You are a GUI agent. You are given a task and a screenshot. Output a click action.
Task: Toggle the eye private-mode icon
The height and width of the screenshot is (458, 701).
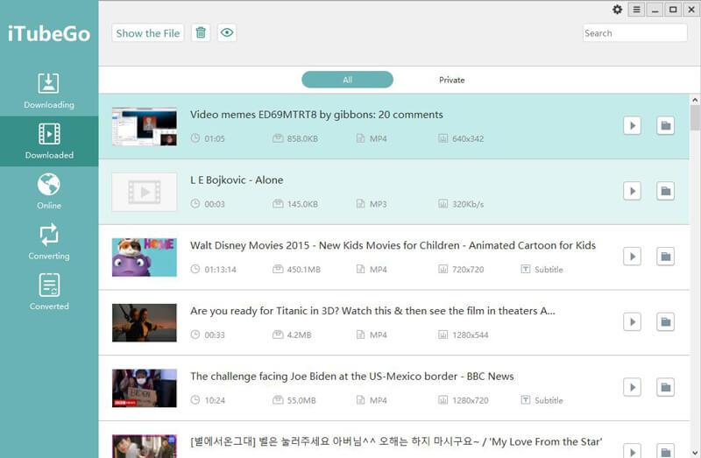coord(227,32)
